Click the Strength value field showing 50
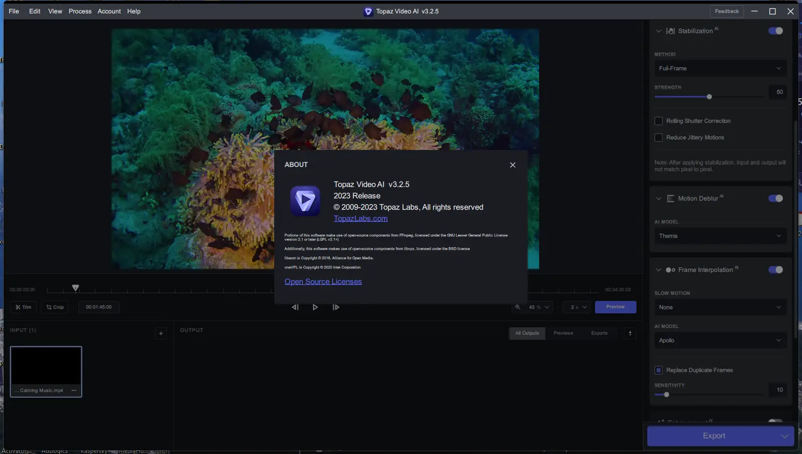Viewport: 802px width, 454px height. (x=778, y=92)
